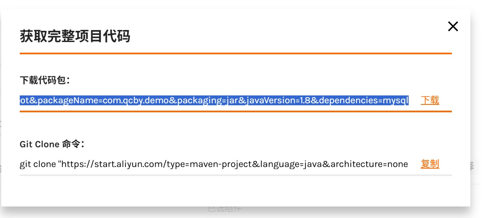The width and height of the screenshot is (493, 218).
Task: Click the faded 已选组件 text behind dialog
Action: (225, 209)
